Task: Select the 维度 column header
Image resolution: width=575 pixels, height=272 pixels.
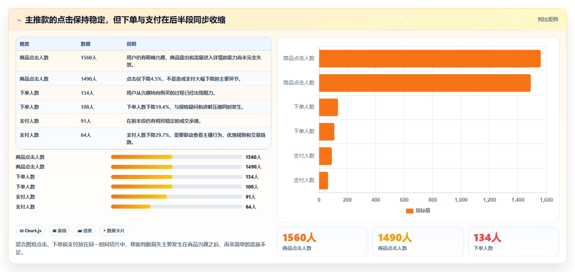Action: (x=24, y=44)
